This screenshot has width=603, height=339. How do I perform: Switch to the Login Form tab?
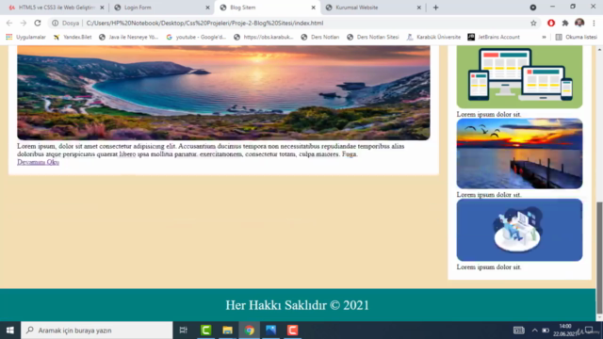pyautogui.click(x=161, y=8)
